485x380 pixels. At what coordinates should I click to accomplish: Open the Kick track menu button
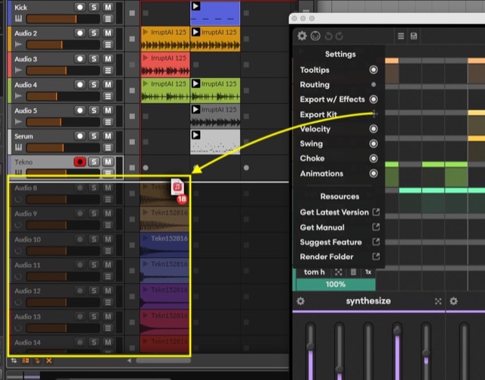(108, 19)
